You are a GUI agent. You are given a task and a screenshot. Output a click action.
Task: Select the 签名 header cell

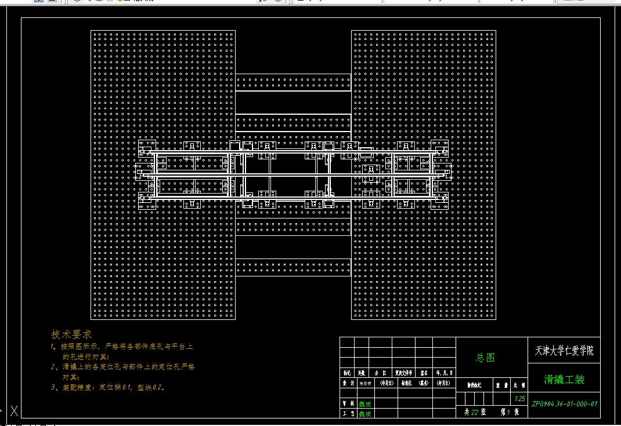[x=424, y=373]
